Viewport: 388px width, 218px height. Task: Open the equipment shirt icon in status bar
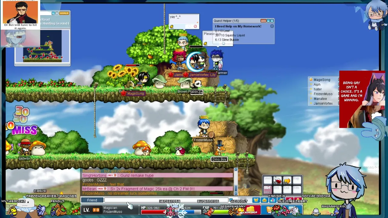coord(256,200)
